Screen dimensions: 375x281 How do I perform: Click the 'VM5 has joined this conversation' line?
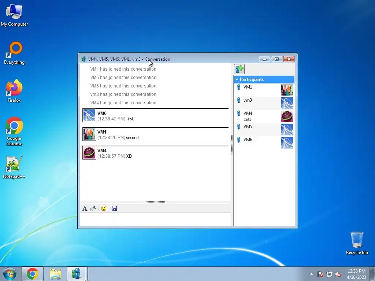(123, 78)
